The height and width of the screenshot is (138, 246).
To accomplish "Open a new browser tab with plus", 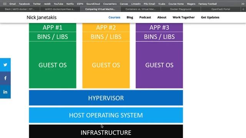I will pyautogui.click(x=243, y=9).
